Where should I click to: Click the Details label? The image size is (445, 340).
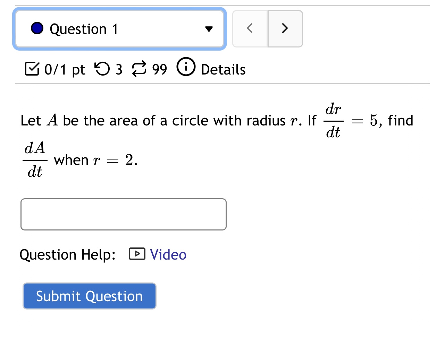[x=222, y=69]
